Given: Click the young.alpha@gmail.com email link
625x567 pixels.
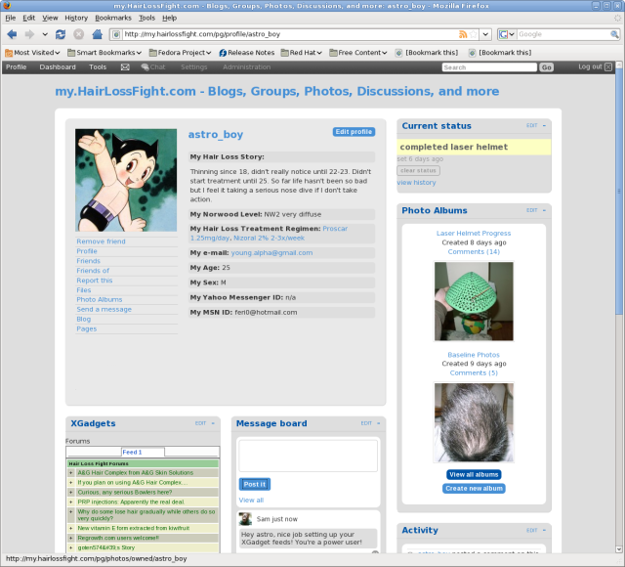Looking at the screenshot, I should [271, 253].
